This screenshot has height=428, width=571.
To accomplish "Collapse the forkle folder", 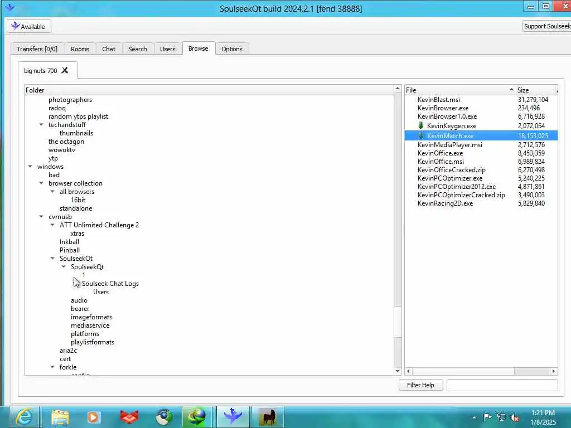I will coord(52,367).
